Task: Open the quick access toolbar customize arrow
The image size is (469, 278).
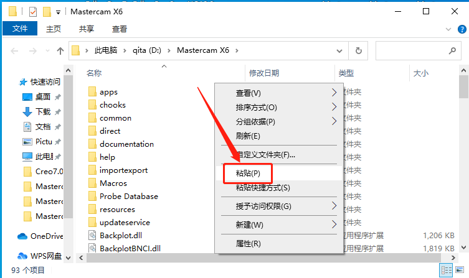Action: click(x=58, y=12)
